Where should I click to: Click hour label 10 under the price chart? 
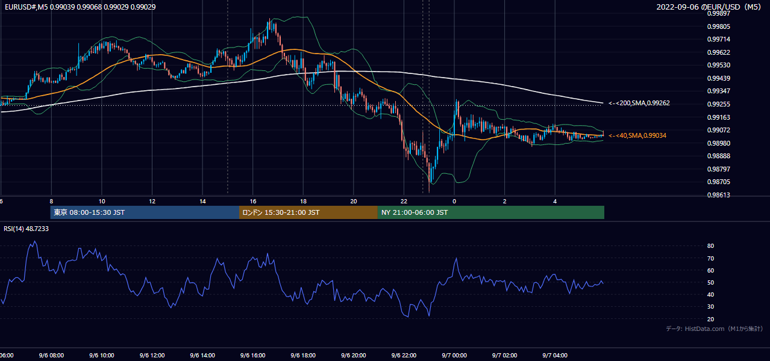pos(101,202)
